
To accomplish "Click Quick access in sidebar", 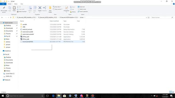I will click(9, 23).
